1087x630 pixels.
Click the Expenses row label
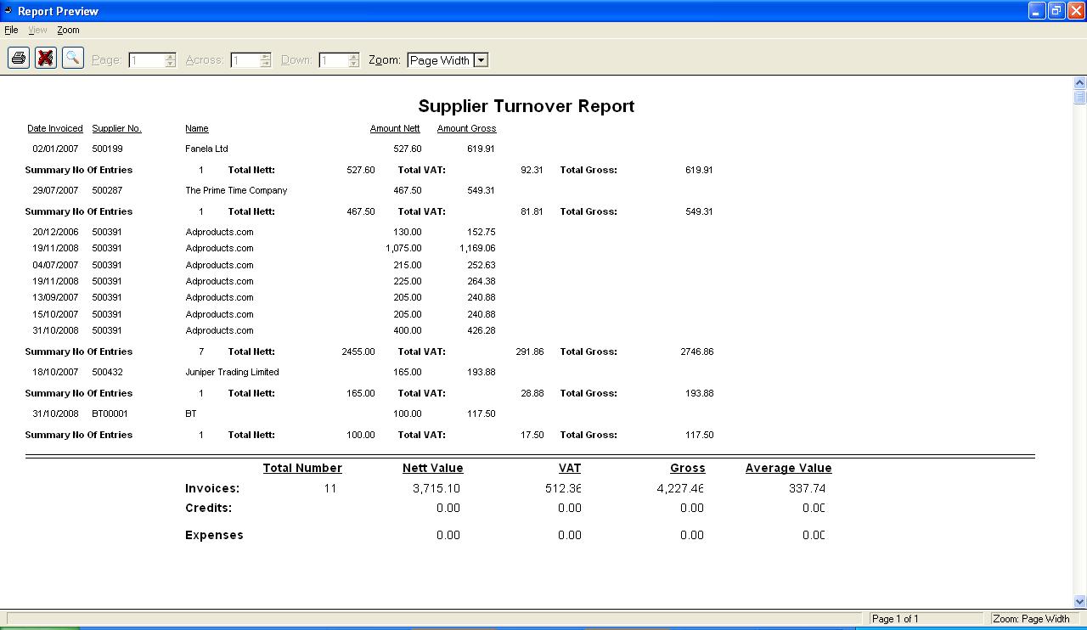tap(214, 535)
